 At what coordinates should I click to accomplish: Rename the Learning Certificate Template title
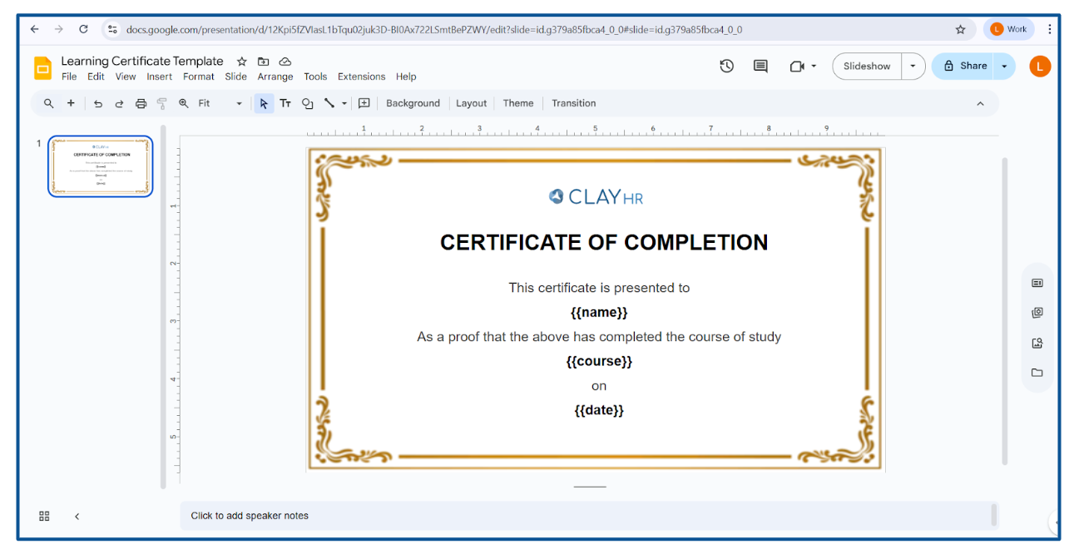142,62
